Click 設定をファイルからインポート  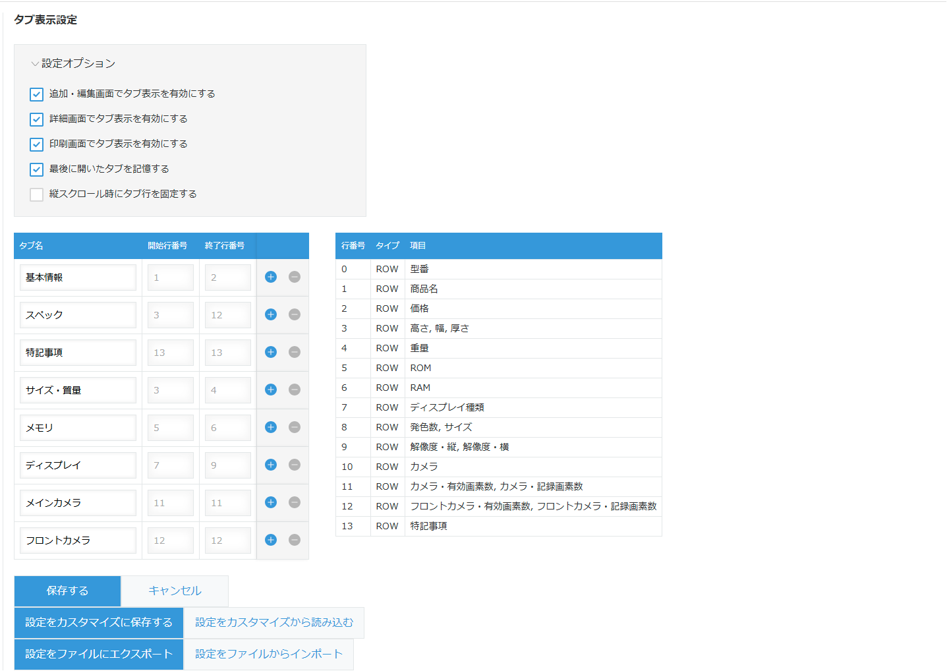(269, 654)
